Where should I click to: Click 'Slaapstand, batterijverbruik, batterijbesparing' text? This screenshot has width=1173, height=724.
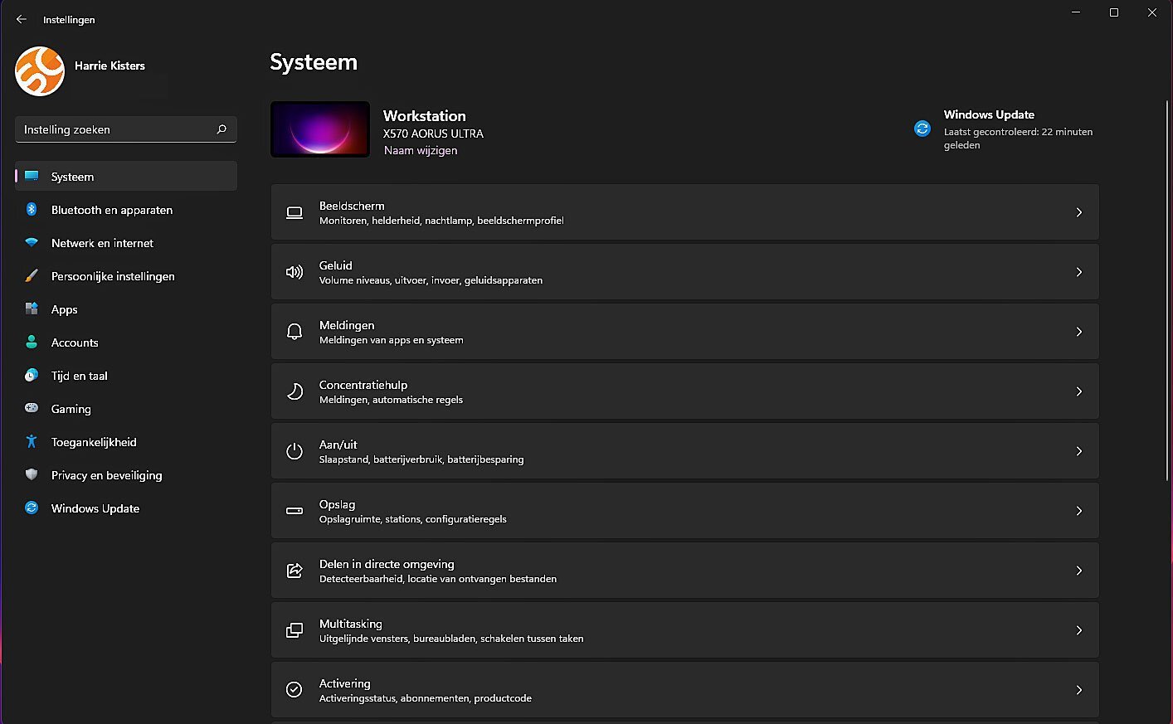[421, 459]
